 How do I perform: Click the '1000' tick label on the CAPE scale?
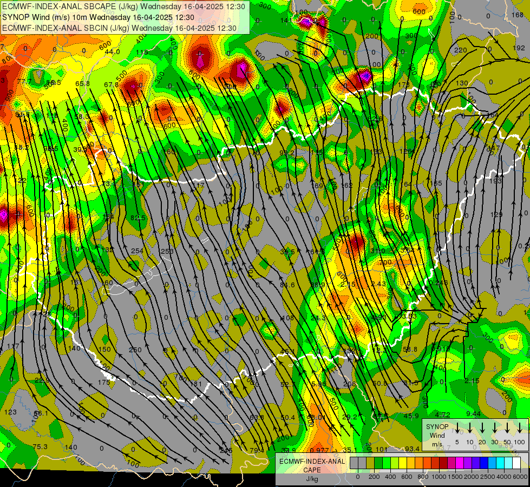click(x=439, y=477)
